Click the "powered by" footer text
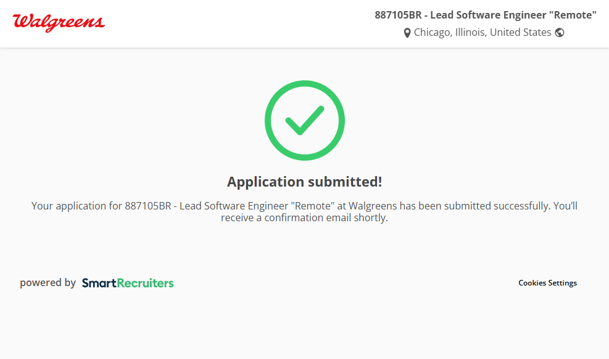The width and height of the screenshot is (609, 359). click(48, 283)
